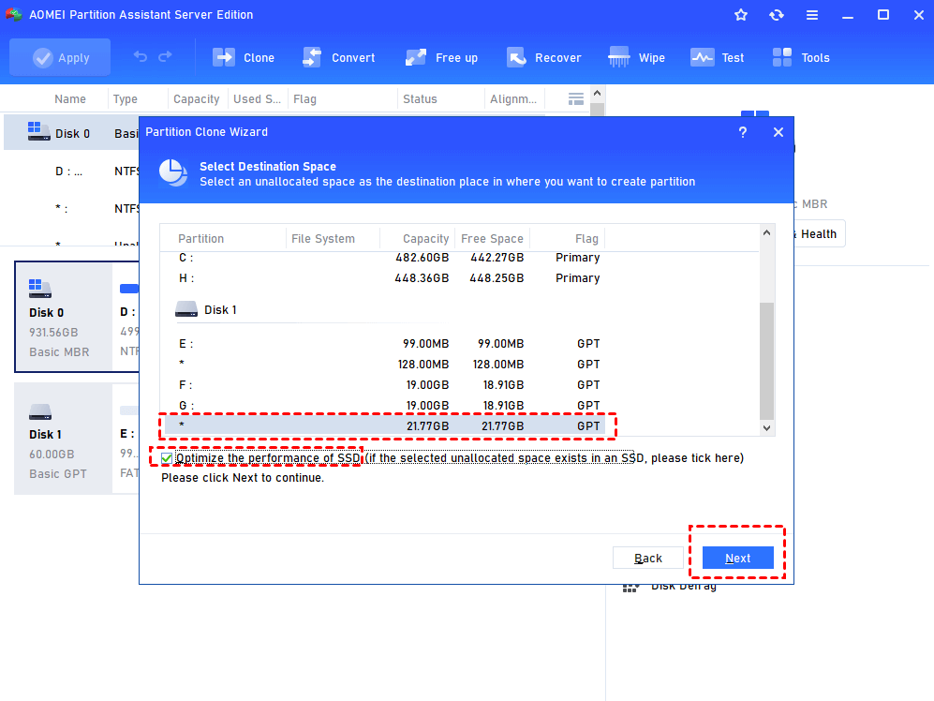
Task: Click Flag column header in wizard list
Action: click(586, 238)
